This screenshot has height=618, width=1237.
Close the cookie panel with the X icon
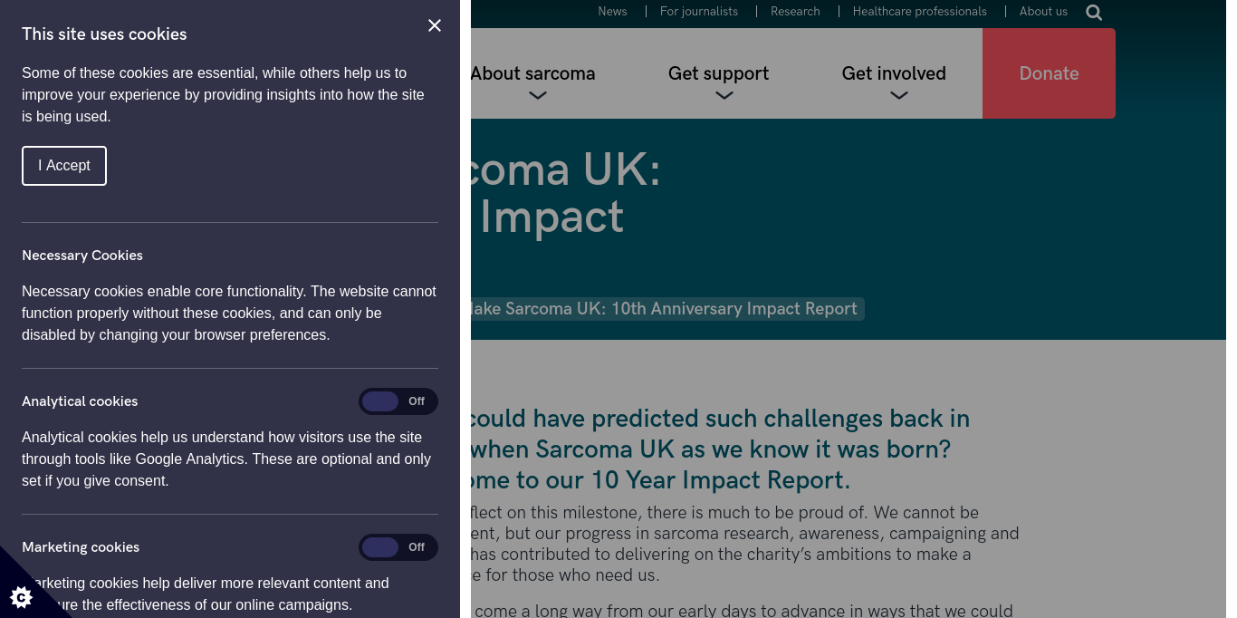click(x=435, y=25)
